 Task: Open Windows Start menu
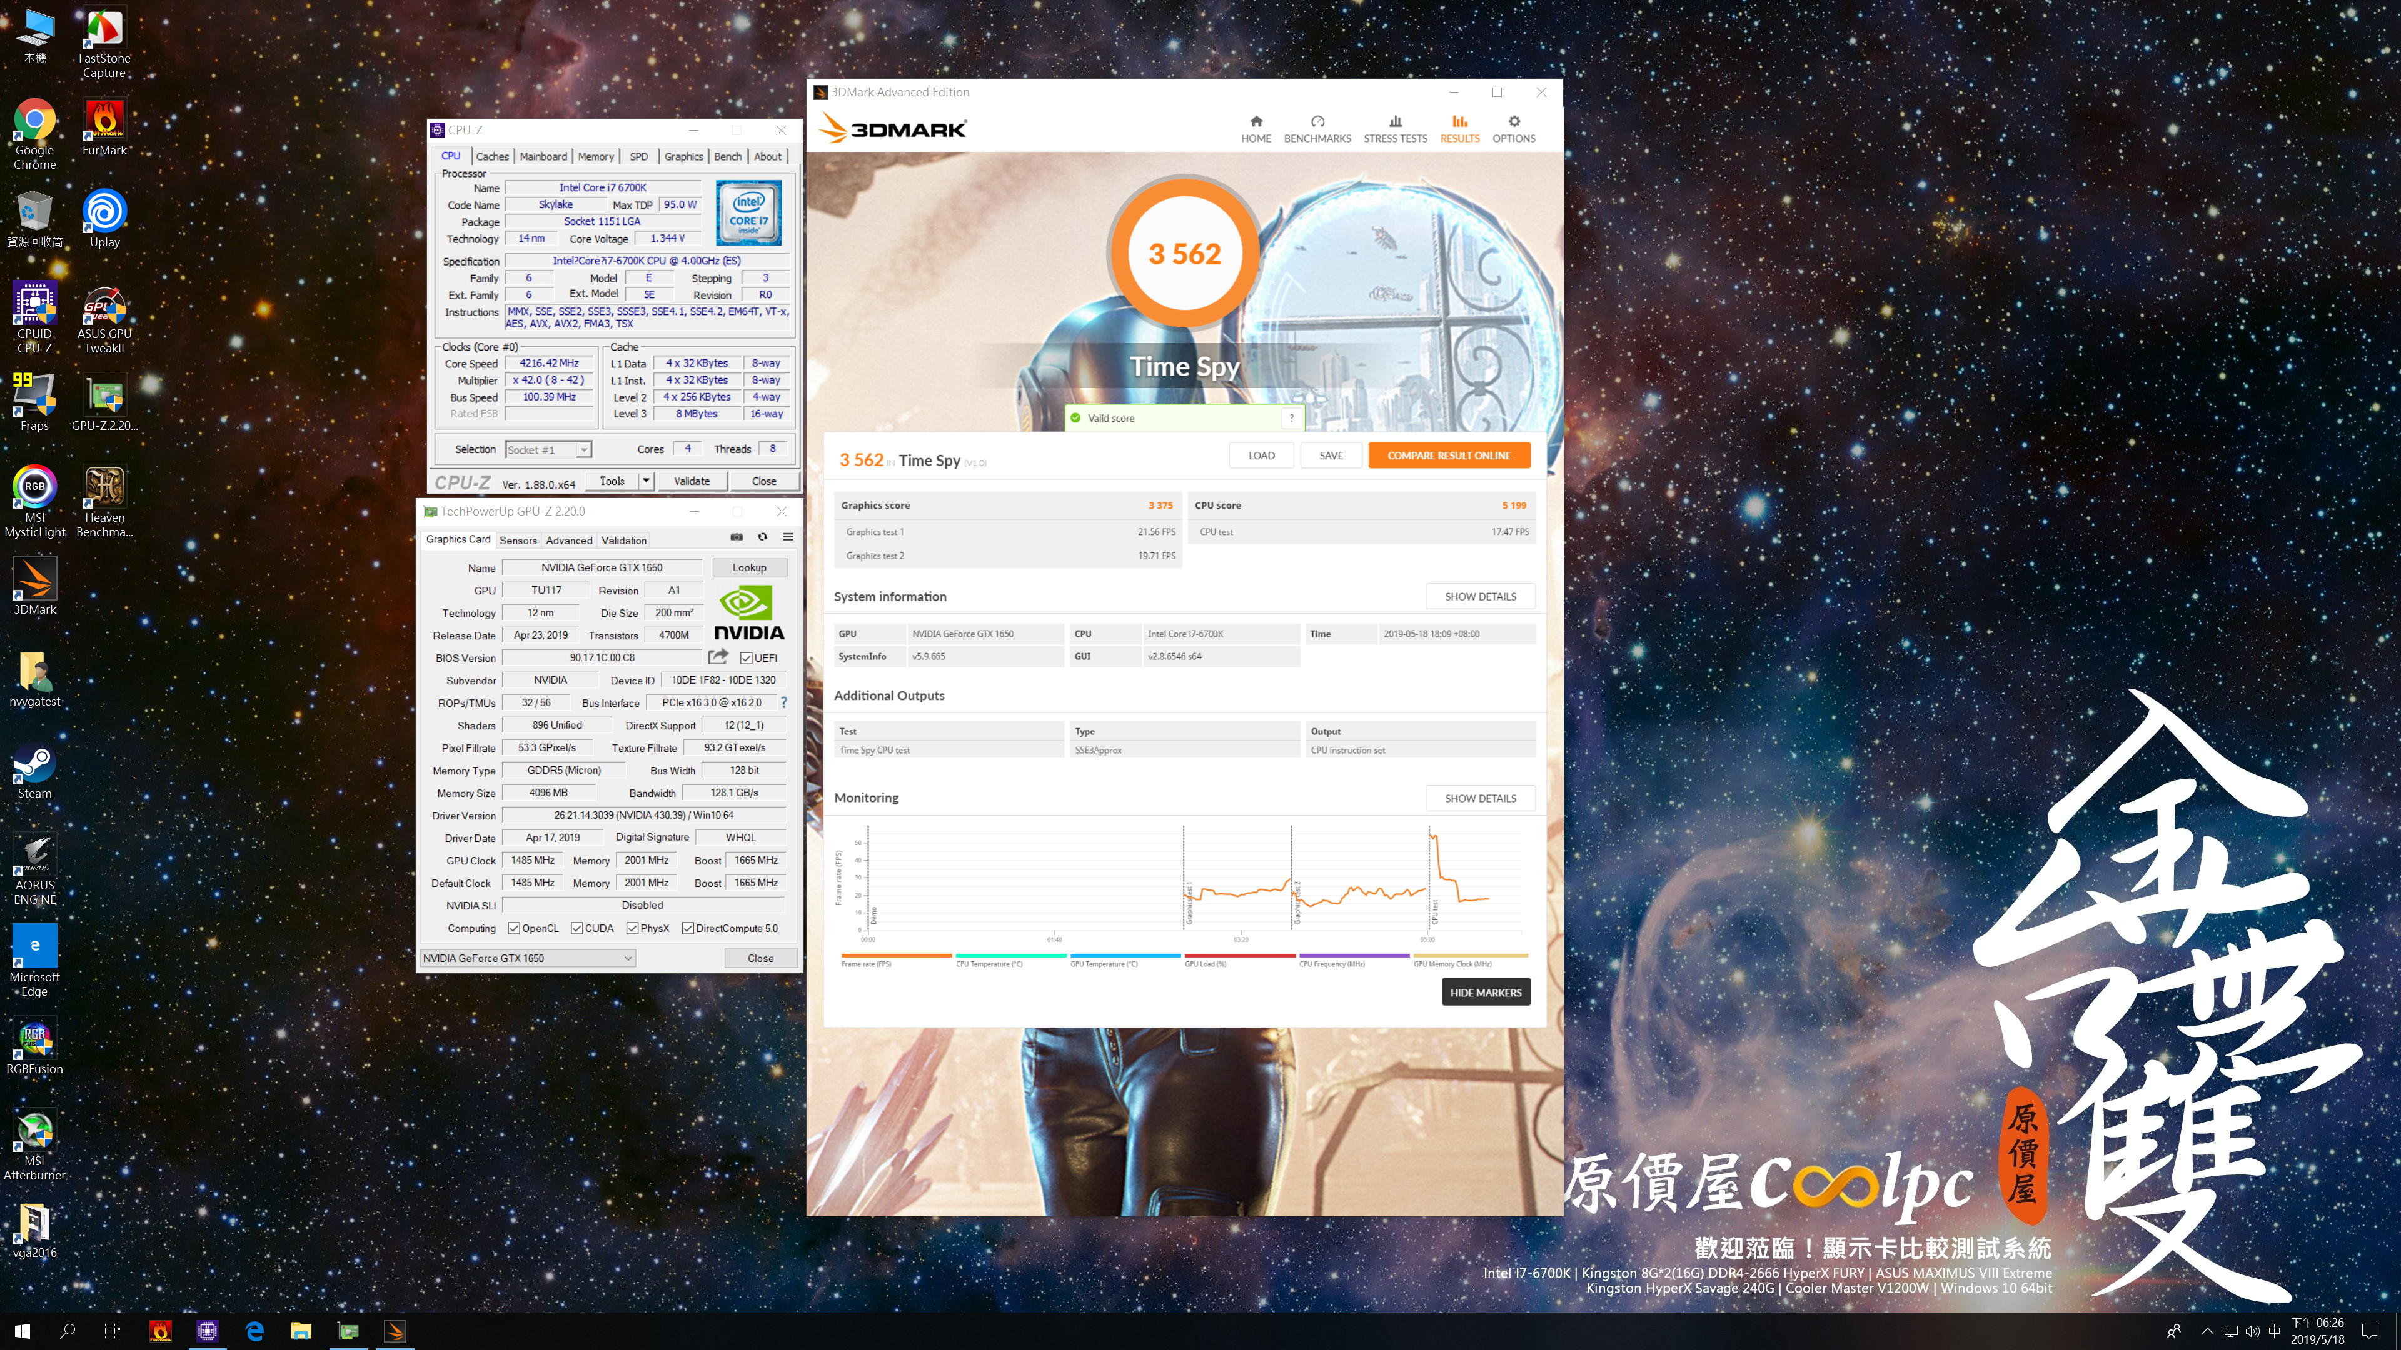click(23, 1331)
